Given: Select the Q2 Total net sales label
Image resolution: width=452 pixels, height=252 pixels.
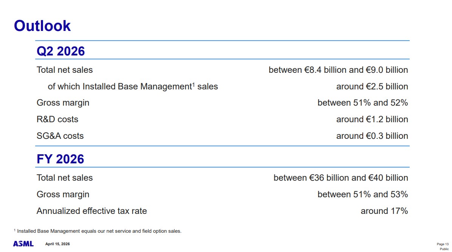Looking at the screenshot, I should [65, 70].
